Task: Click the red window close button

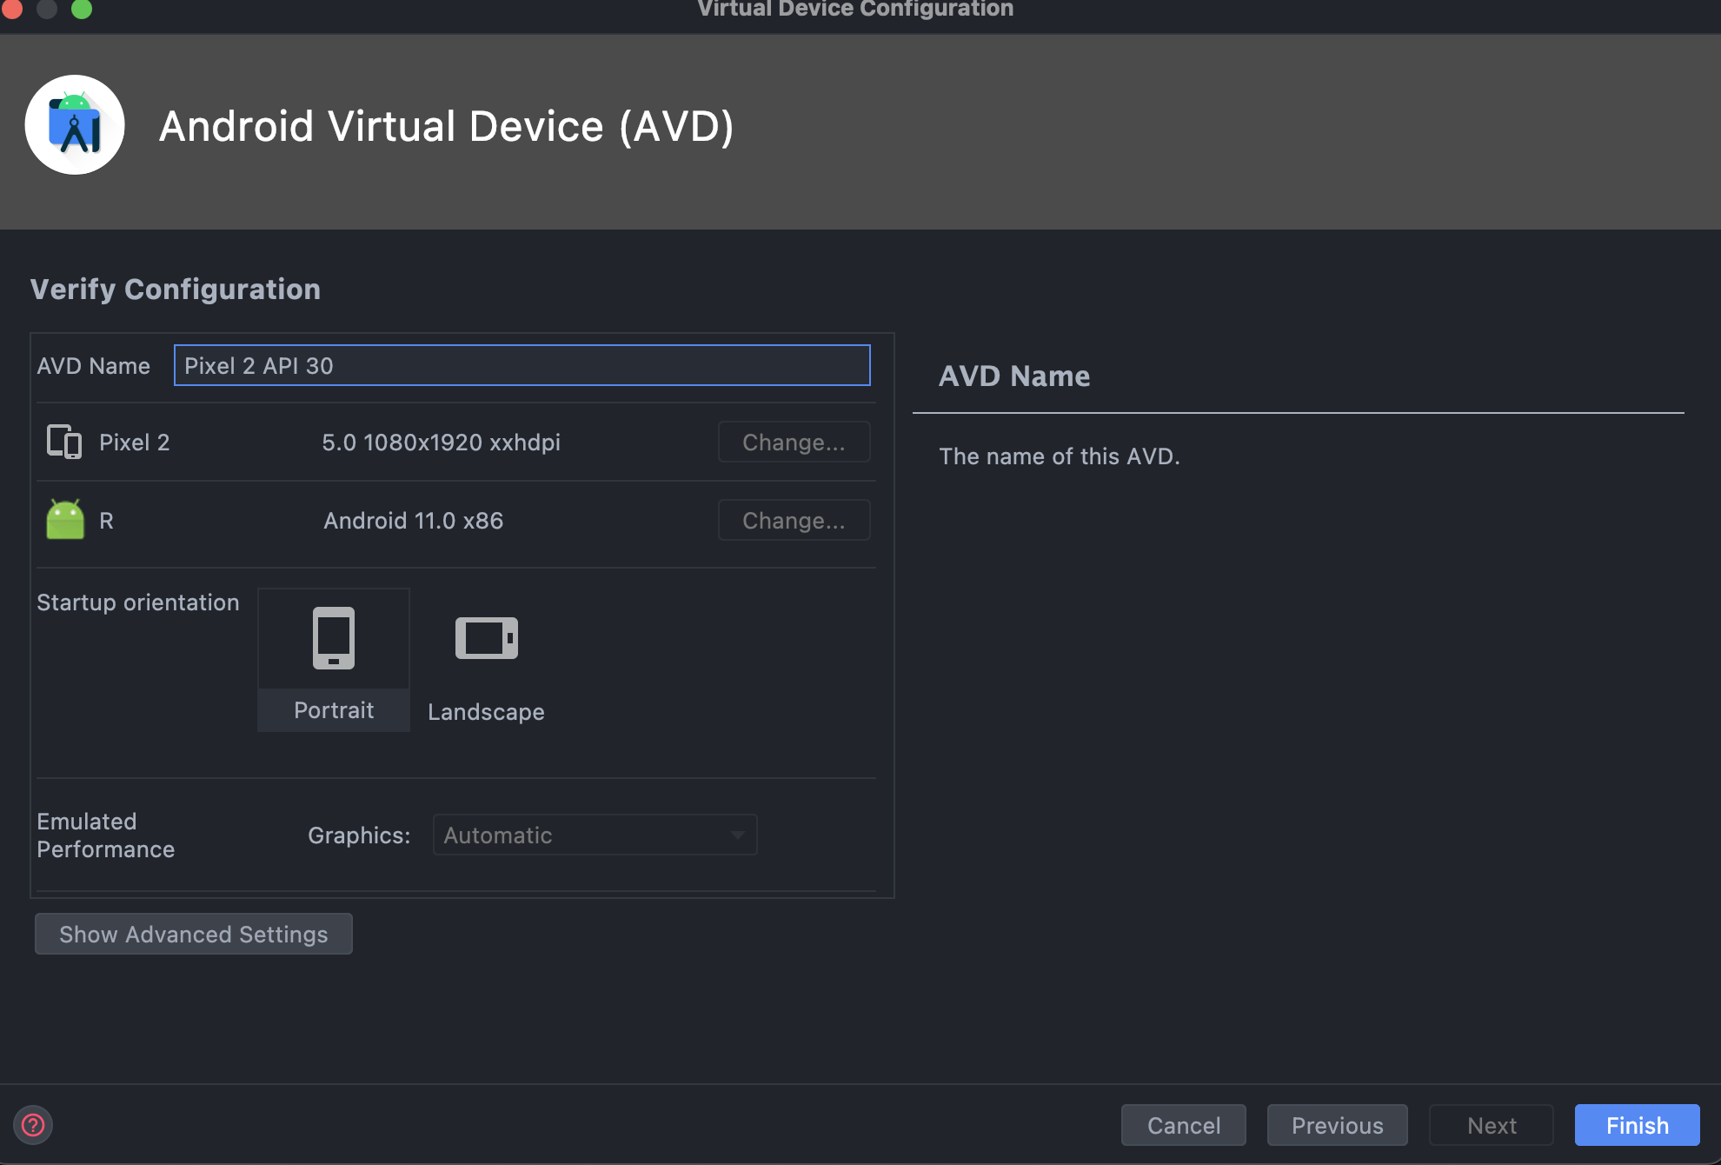Action: click(x=12, y=9)
